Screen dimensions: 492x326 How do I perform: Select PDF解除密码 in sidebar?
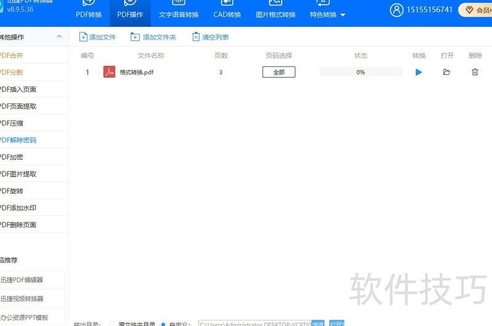click(33, 140)
